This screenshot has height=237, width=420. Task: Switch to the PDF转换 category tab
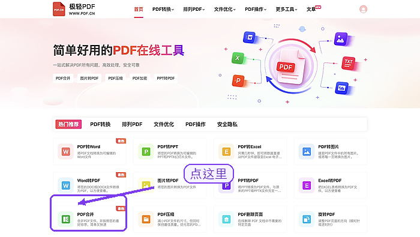pyautogui.click(x=100, y=124)
